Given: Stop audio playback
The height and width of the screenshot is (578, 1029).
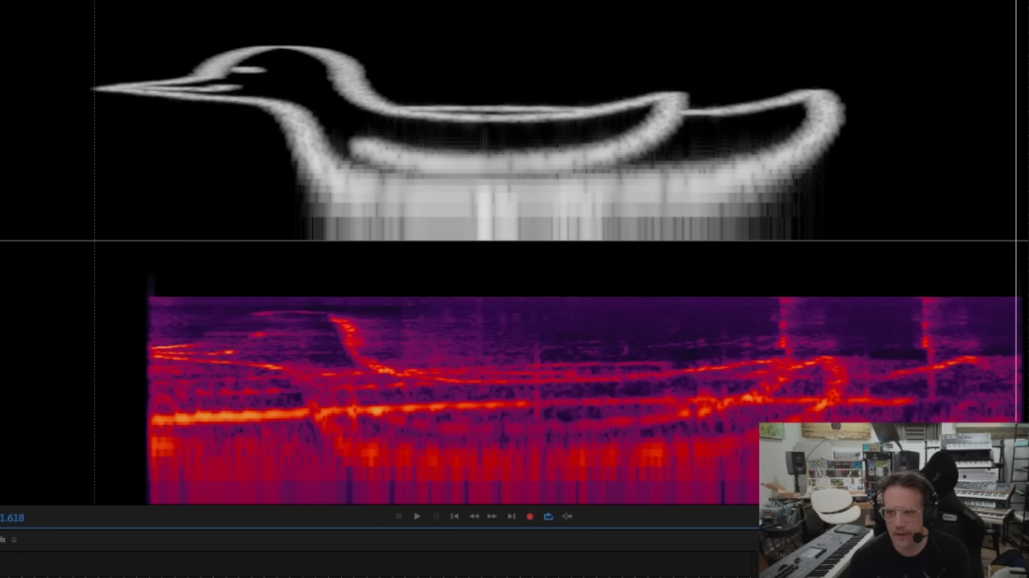Looking at the screenshot, I should [399, 516].
